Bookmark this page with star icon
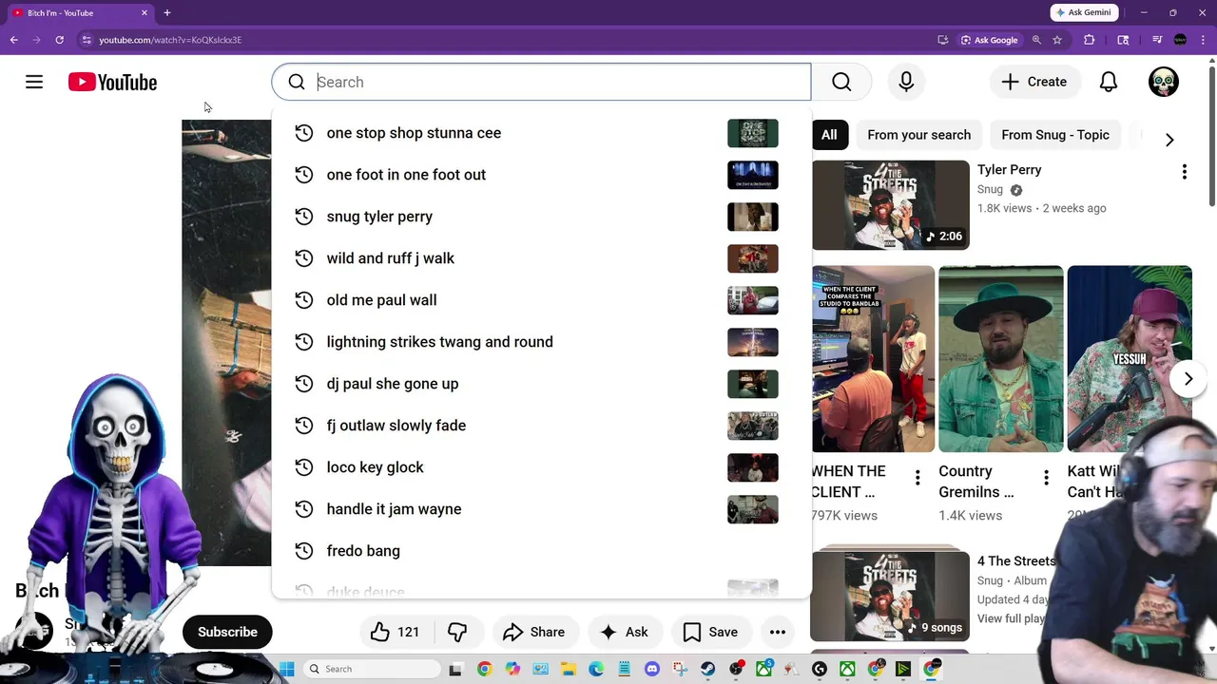 [1057, 40]
